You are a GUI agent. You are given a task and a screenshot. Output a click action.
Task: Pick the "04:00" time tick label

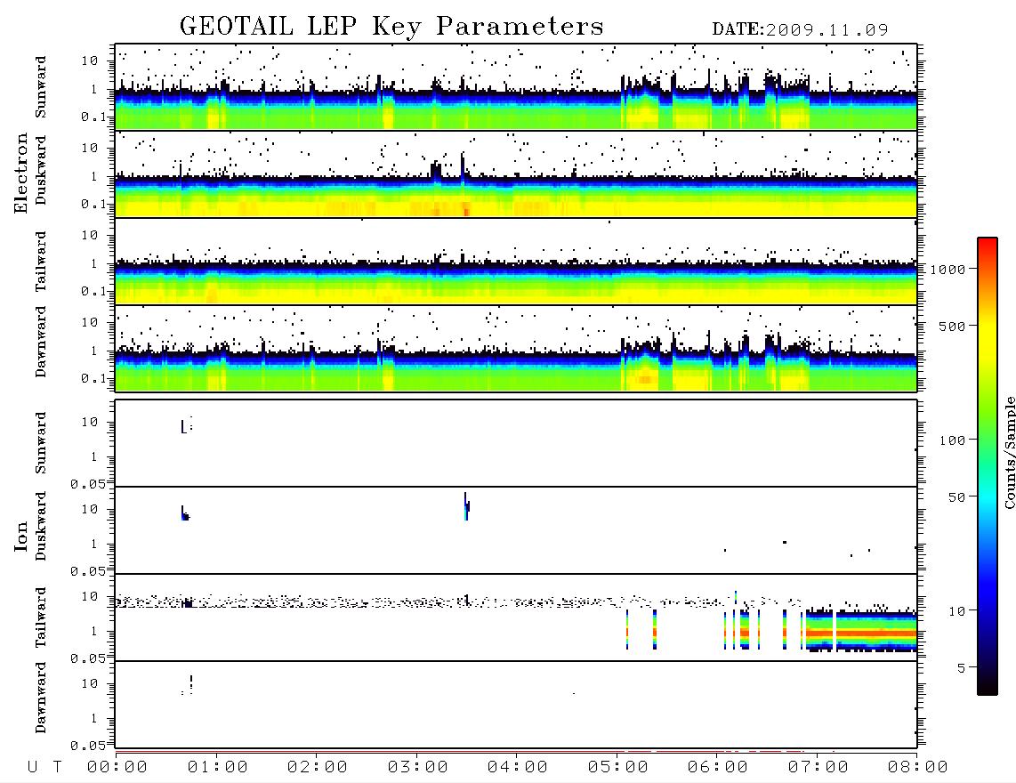(x=518, y=768)
